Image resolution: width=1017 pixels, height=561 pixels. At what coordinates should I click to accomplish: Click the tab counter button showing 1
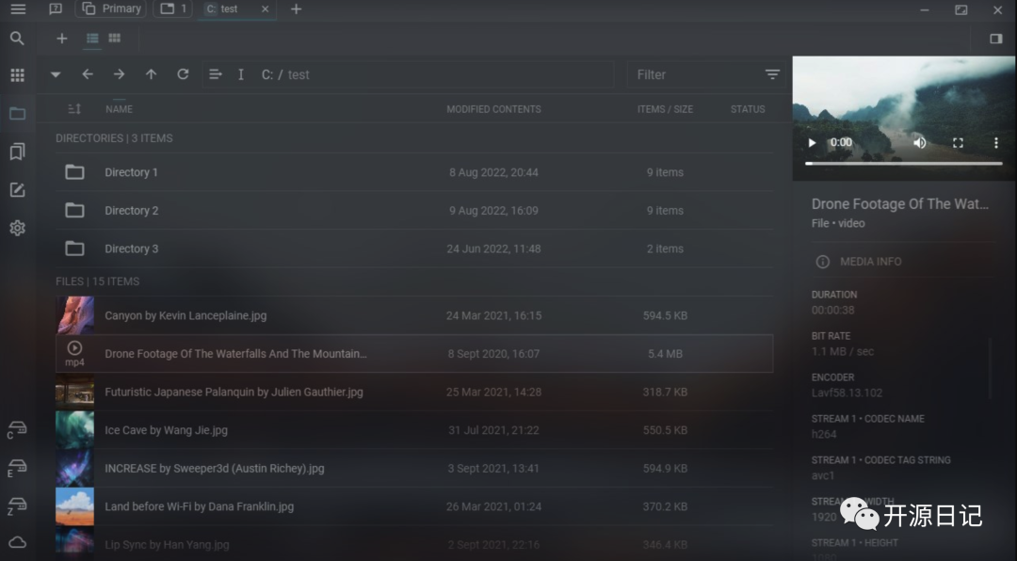[172, 9]
